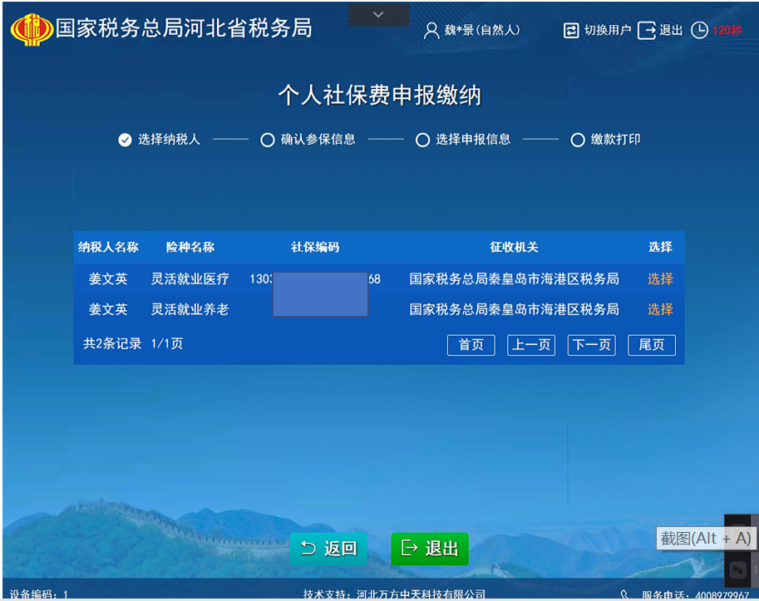The width and height of the screenshot is (759, 601).
Task: Select the 确认参保信息 step circle
Action: tap(267, 140)
